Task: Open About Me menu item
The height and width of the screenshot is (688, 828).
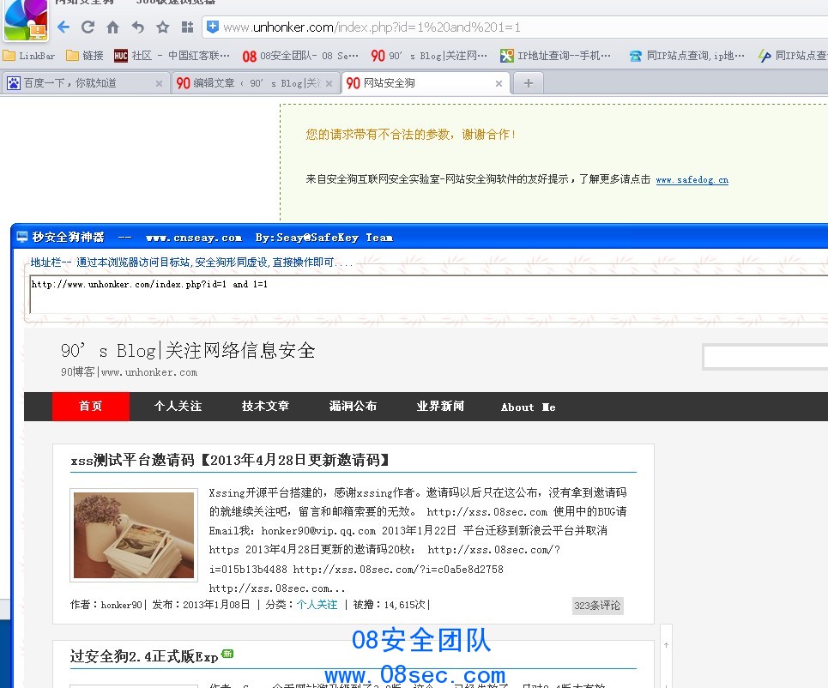Action: [x=528, y=407]
